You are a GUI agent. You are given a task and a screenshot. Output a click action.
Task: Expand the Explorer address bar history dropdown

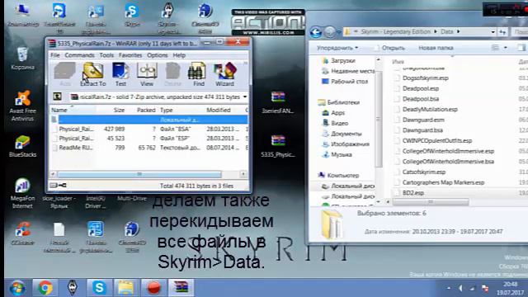pos(493,32)
